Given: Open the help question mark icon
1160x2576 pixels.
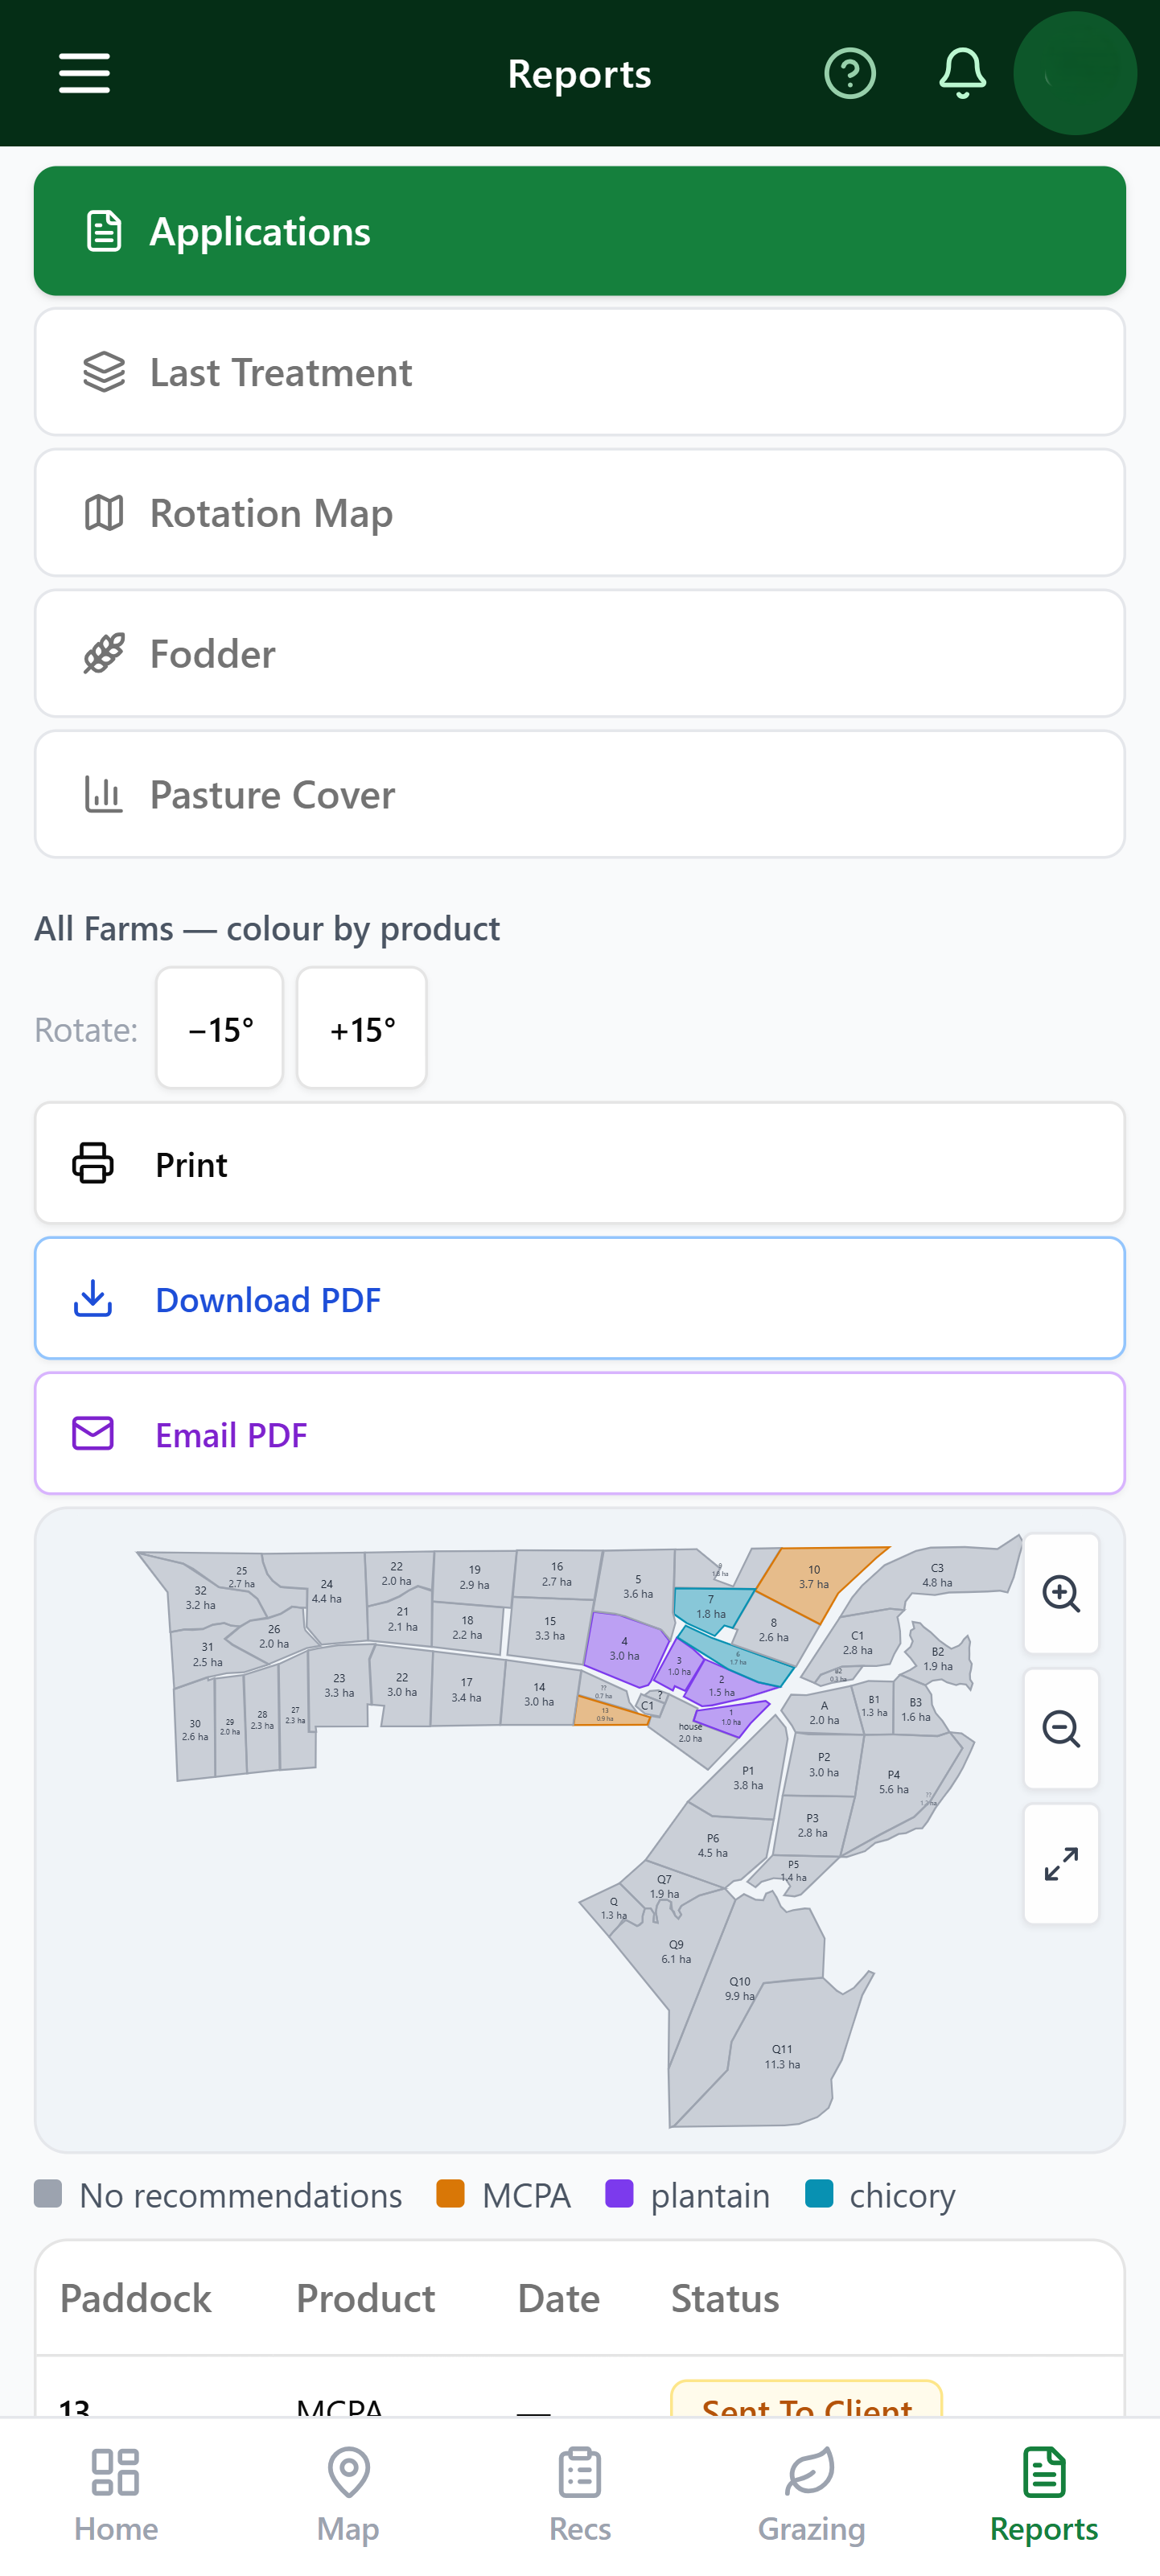Looking at the screenshot, I should (x=850, y=73).
